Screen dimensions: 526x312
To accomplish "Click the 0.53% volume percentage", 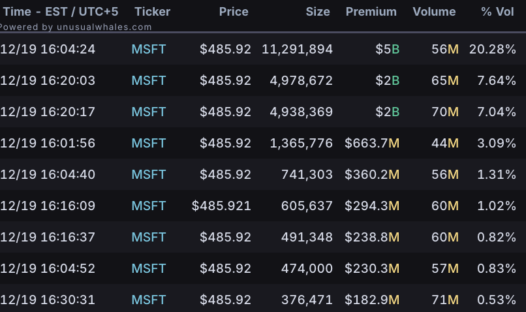I will (497, 300).
